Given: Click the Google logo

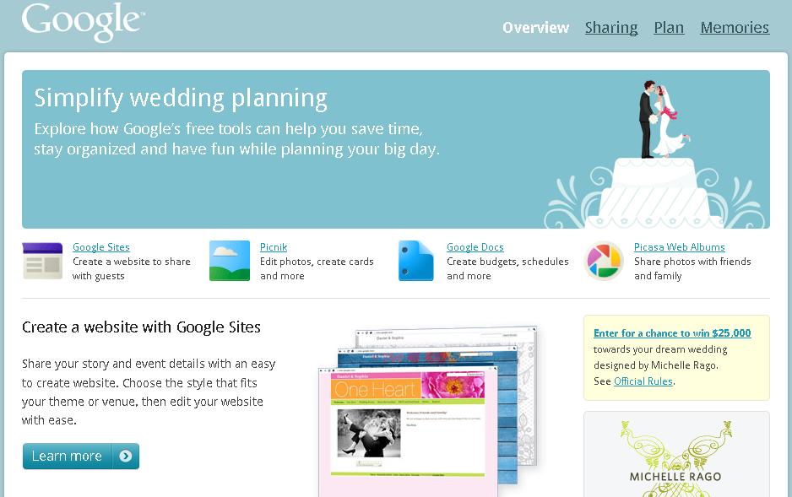Looking at the screenshot, I should coord(83,22).
